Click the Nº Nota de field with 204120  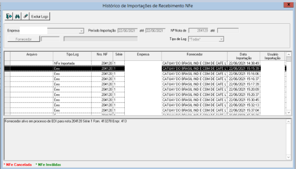pyautogui.click(x=198, y=30)
